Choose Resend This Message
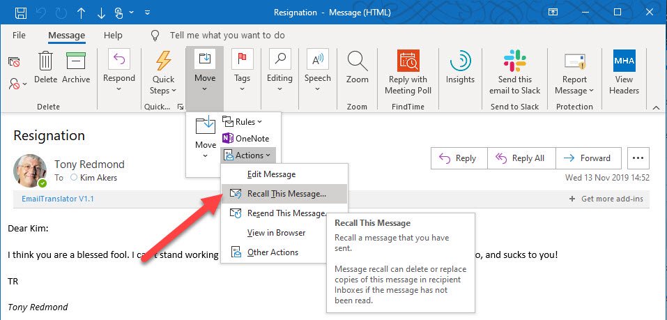Viewport: 667px width, 320px height. (284, 213)
